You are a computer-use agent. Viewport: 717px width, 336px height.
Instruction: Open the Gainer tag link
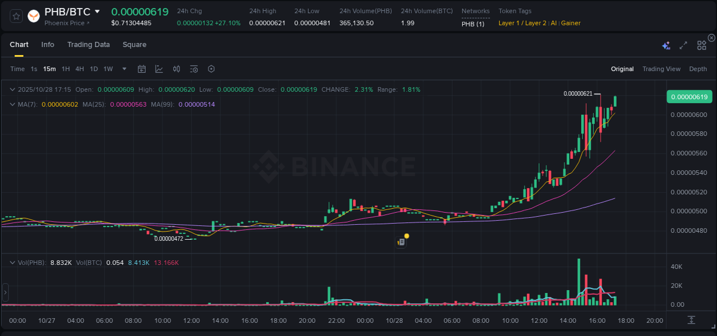click(570, 23)
